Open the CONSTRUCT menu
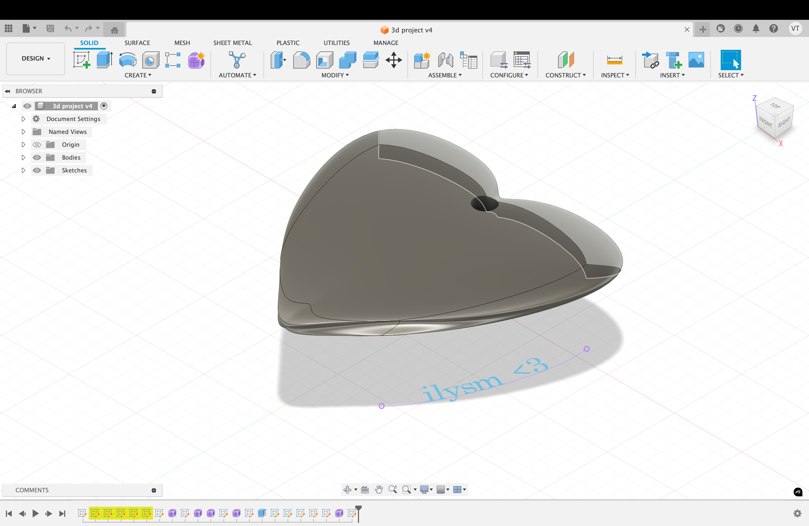 pos(565,75)
